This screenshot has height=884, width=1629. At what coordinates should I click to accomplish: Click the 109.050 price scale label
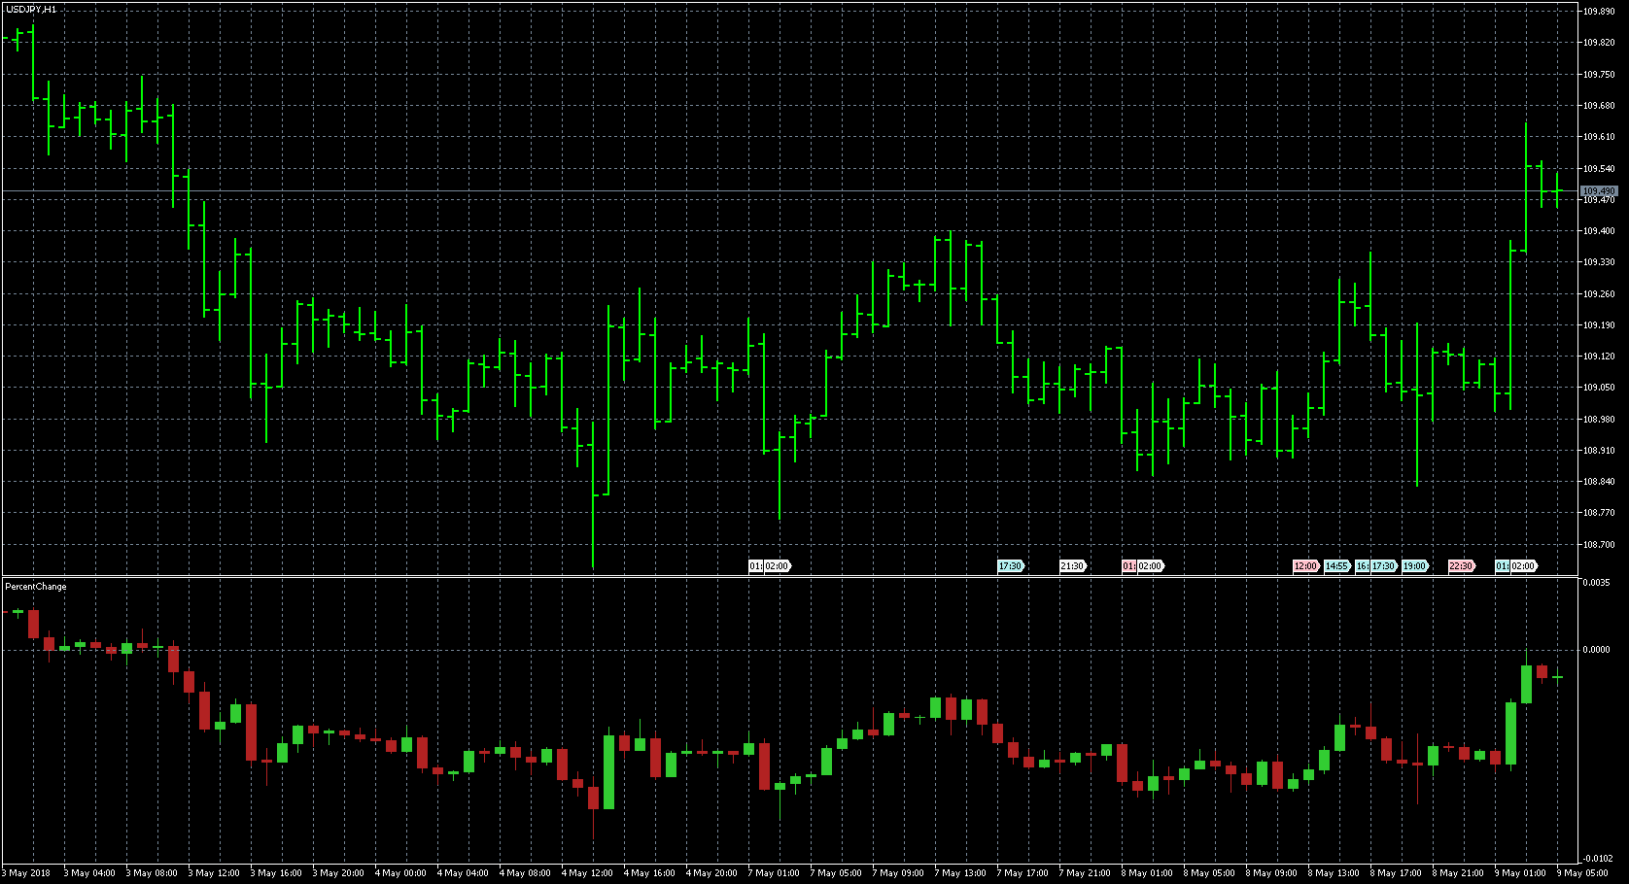click(x=1599, y=388)
